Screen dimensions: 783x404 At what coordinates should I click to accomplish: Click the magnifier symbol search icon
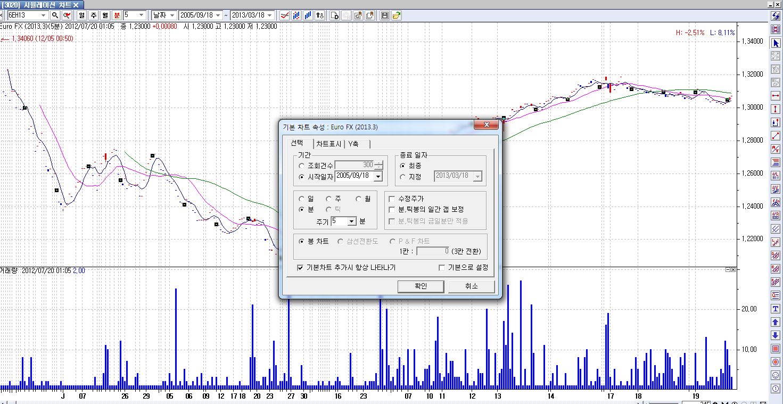[55, 15]
